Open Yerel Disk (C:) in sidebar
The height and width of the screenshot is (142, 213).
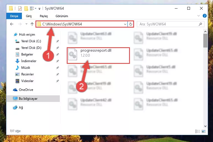point(31,41)
